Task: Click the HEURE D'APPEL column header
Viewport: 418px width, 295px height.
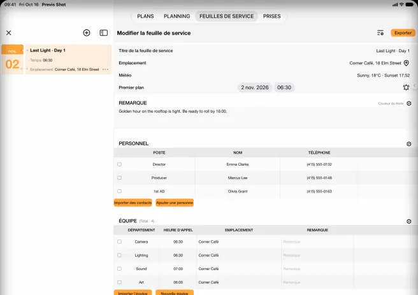Action: click(x=178, y=230)
